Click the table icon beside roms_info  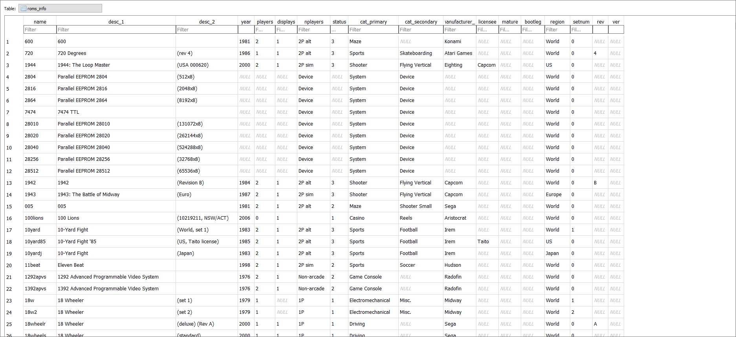coord(23,8)
